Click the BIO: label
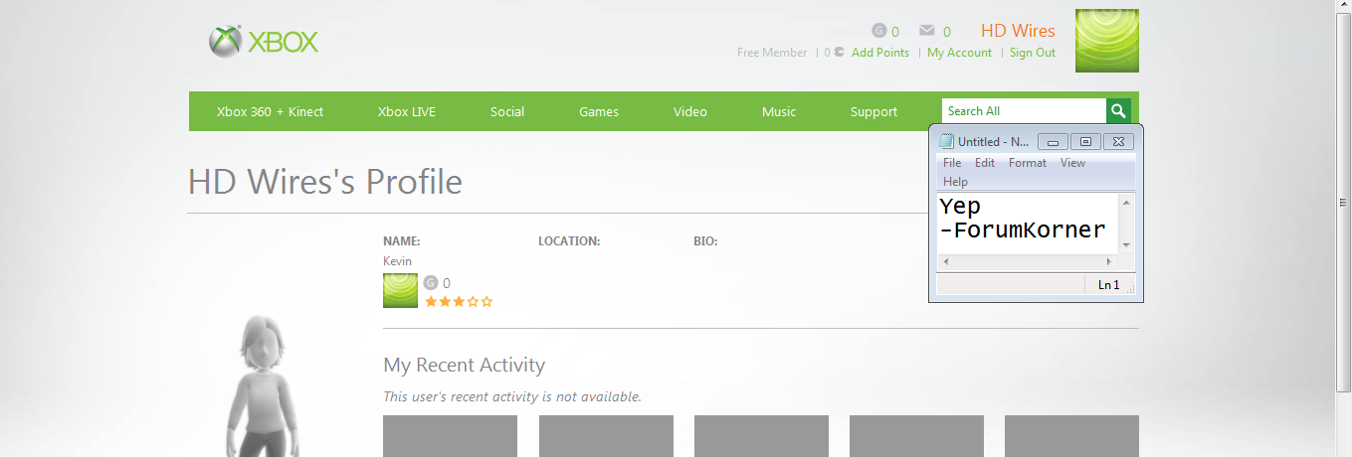The image size is (1352, 457). [705, 241]
